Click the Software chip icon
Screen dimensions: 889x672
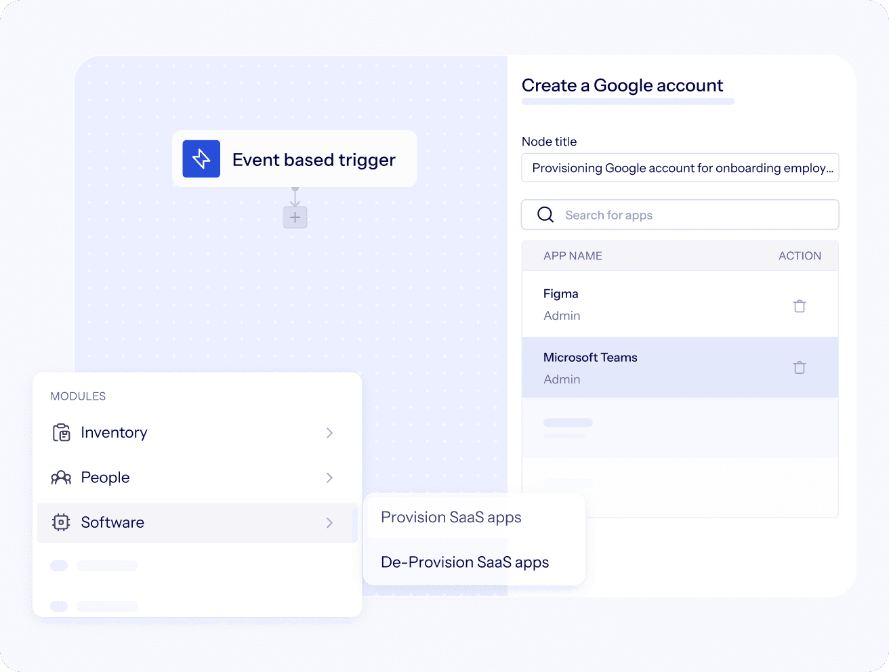click(61, 522)
